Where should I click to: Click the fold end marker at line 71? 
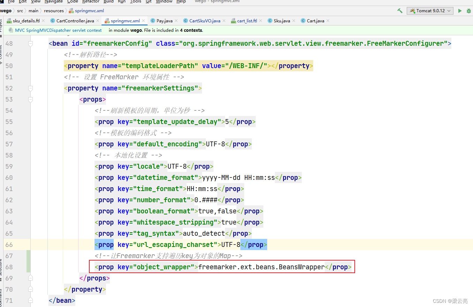(30, 301)
